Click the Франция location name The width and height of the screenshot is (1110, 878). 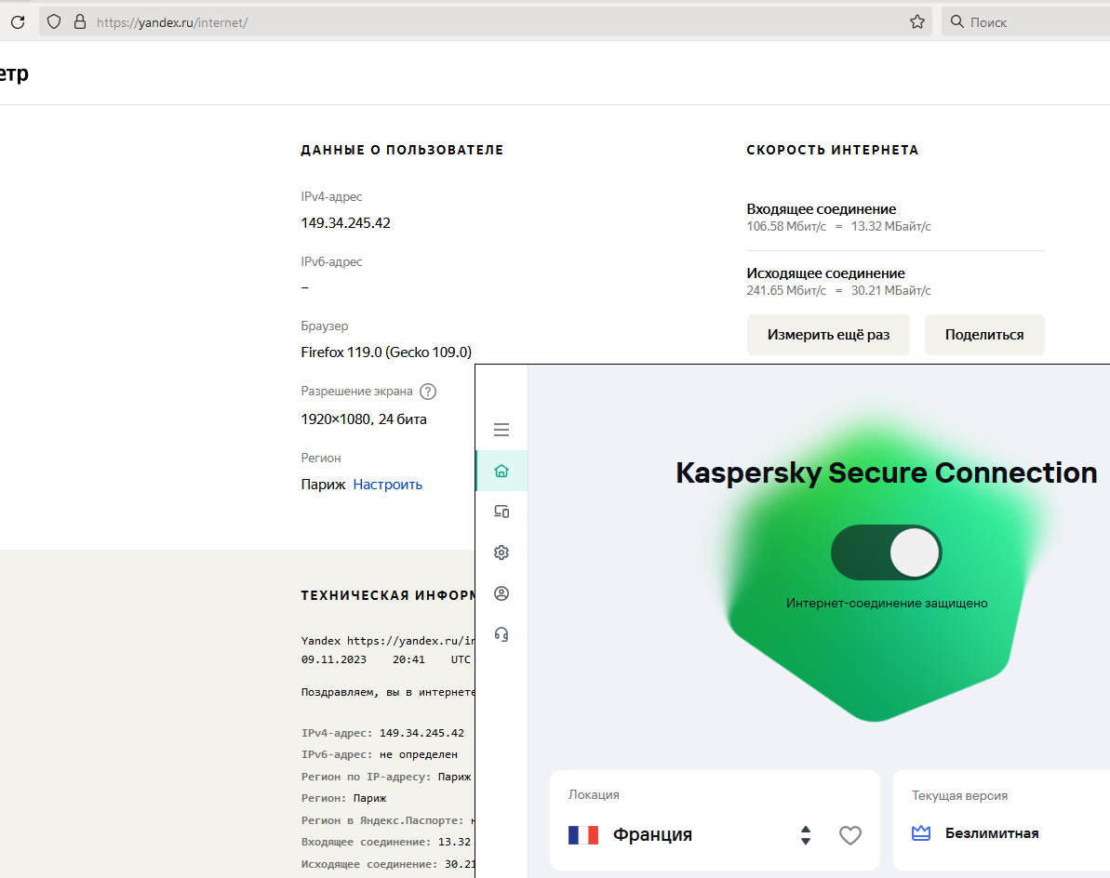tap(652, 835)
